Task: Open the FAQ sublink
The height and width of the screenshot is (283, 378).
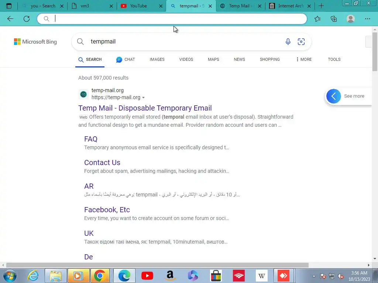Action: click(91, 139)
